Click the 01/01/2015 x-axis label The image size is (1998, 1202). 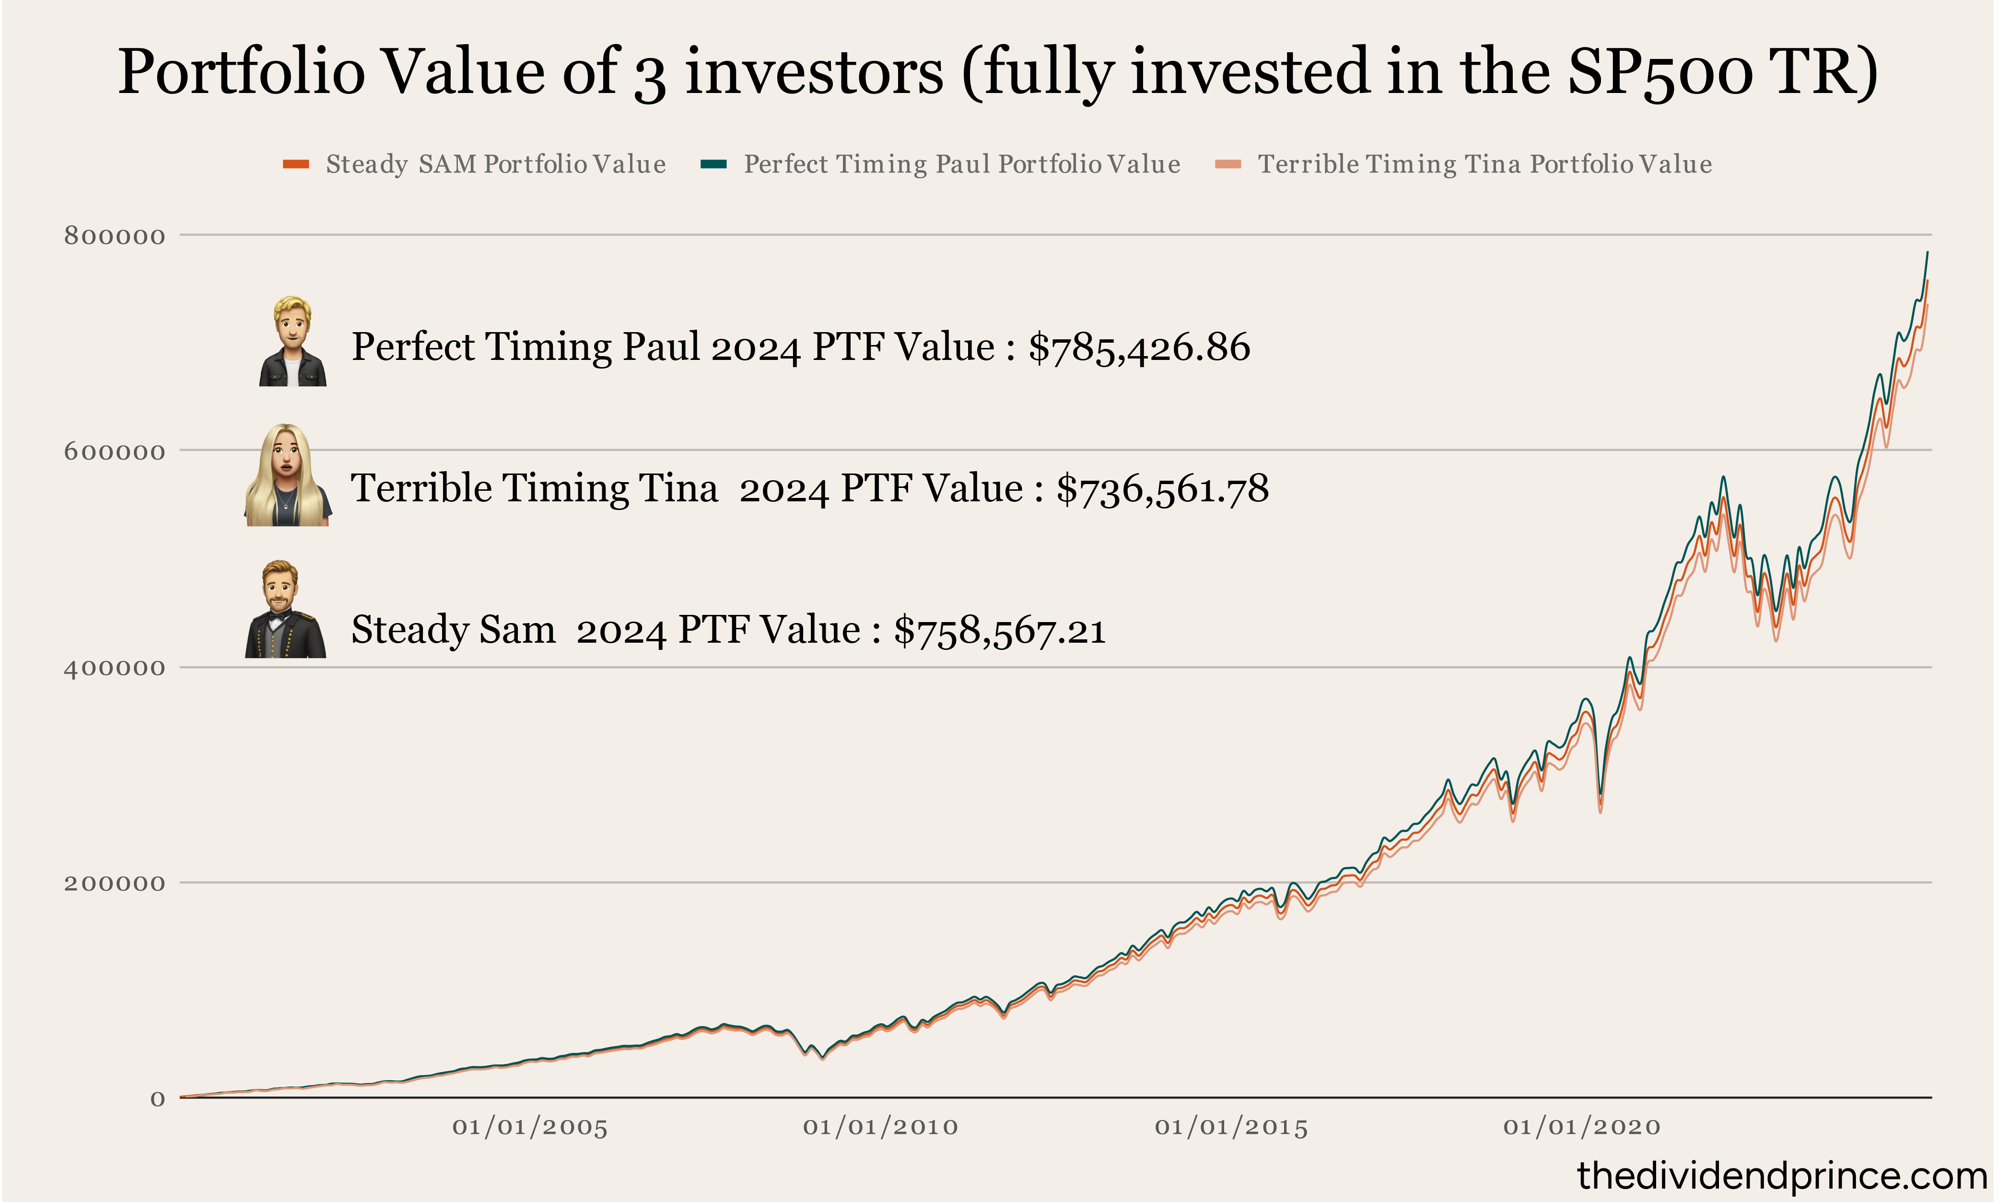click(1231, 1127)
